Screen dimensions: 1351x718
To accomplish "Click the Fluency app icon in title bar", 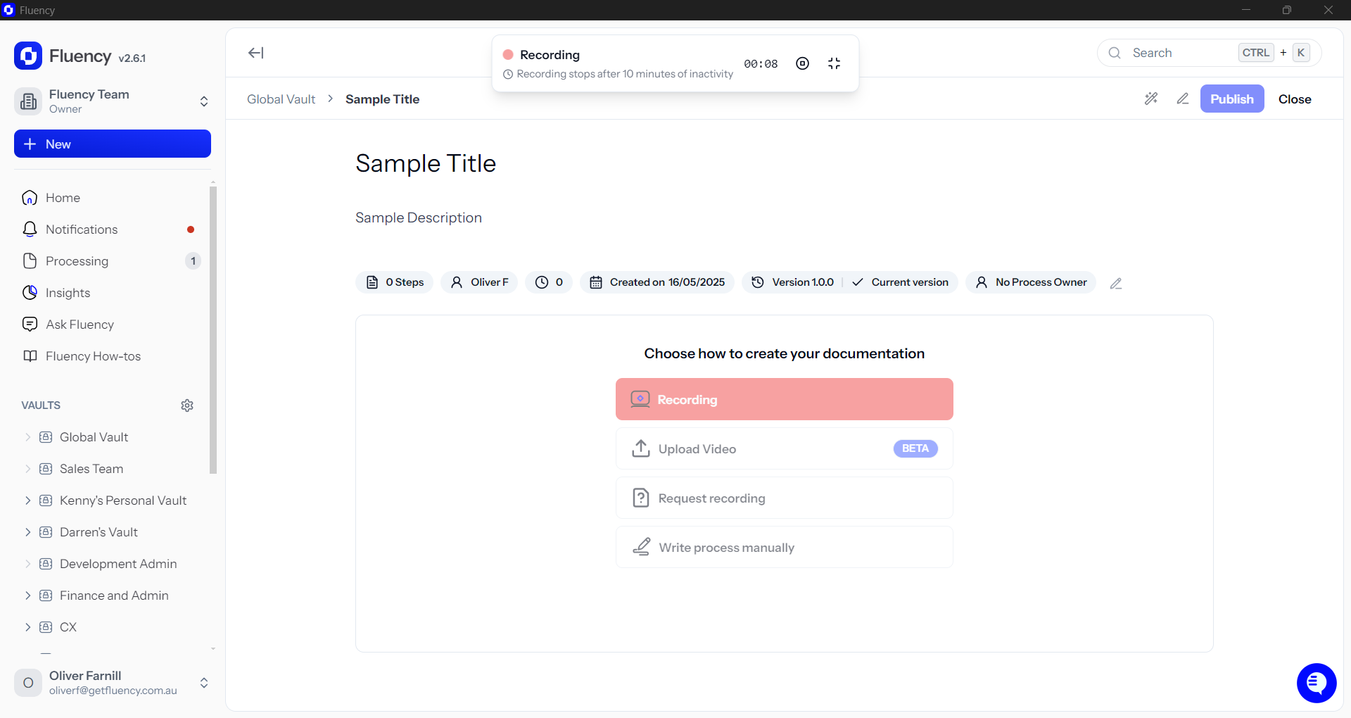I will [8, 10].
